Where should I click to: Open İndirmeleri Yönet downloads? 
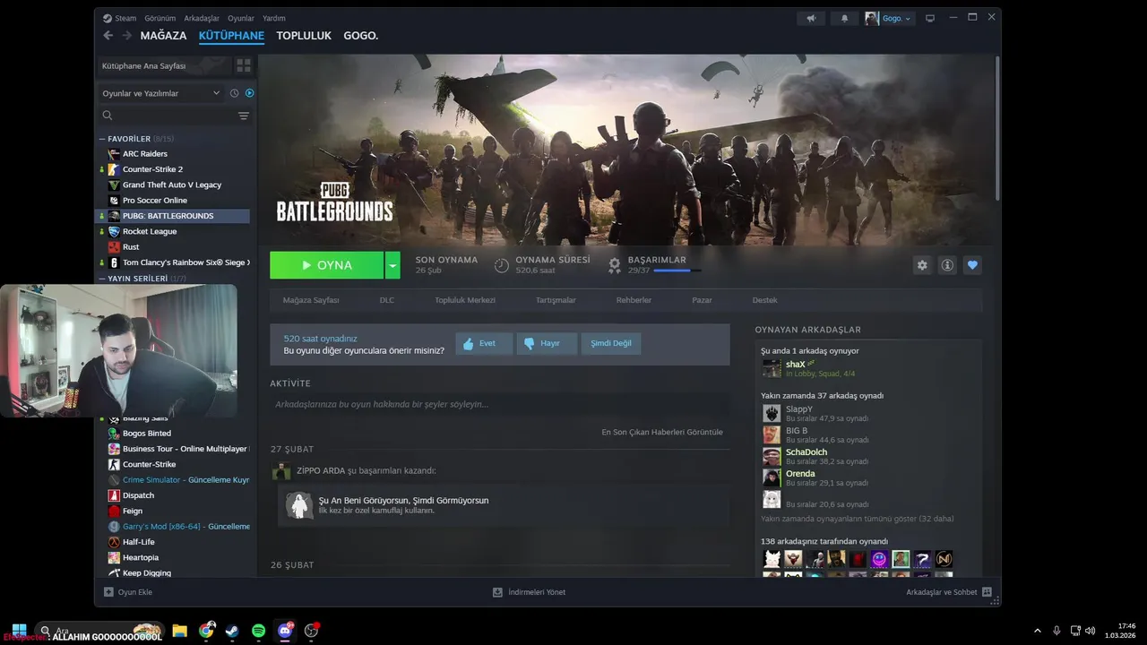click(x=529, y=592)
